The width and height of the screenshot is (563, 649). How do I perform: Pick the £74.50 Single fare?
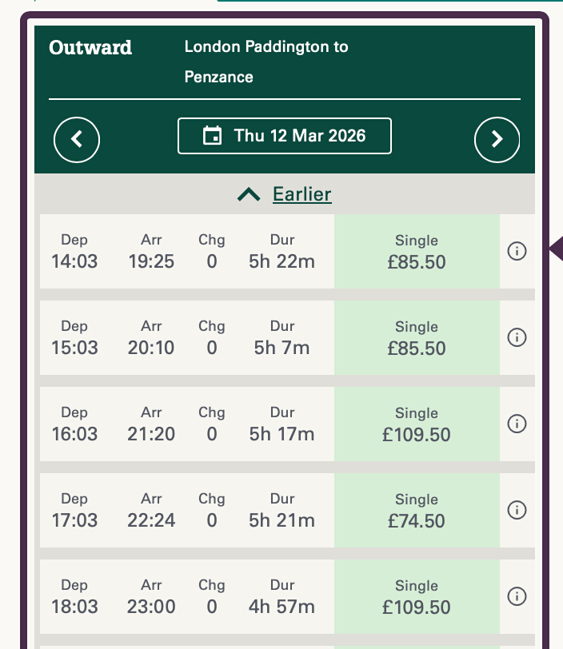click(x=417, y=511)
